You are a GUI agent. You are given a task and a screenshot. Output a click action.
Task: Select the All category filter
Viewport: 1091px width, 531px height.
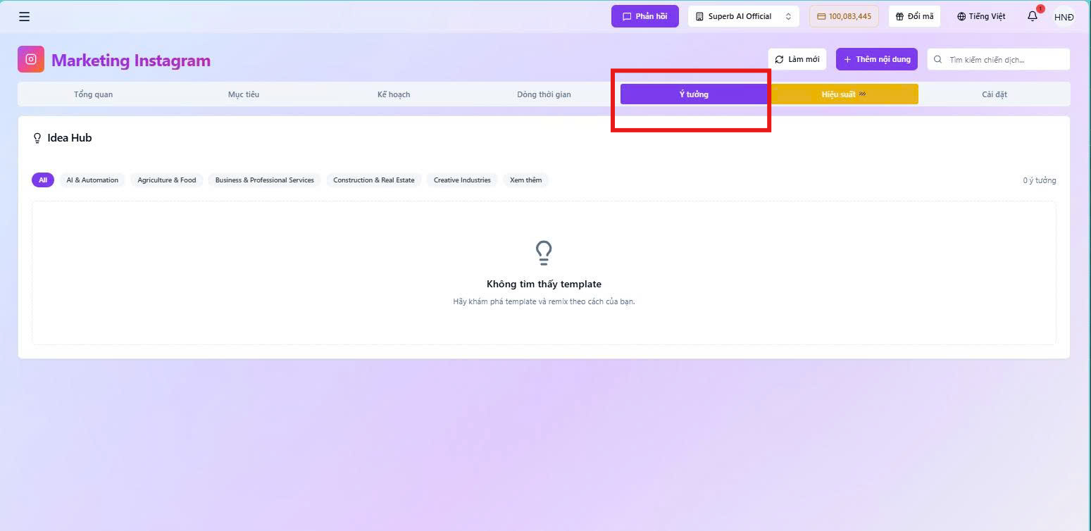coord(43,180)
